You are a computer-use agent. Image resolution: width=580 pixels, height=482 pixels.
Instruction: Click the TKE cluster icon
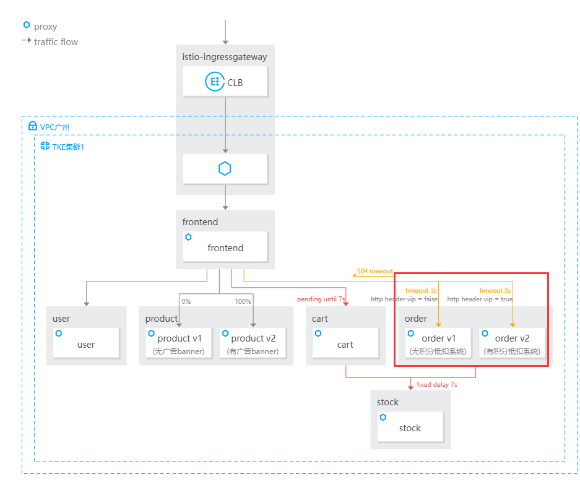coord(45,146)
